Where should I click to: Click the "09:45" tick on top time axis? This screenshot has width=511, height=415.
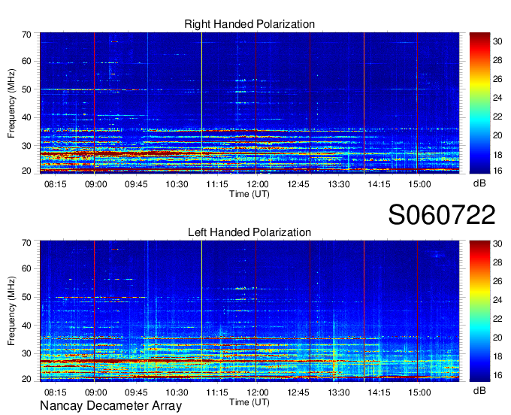pyautogui.click(x=136, y=184)
